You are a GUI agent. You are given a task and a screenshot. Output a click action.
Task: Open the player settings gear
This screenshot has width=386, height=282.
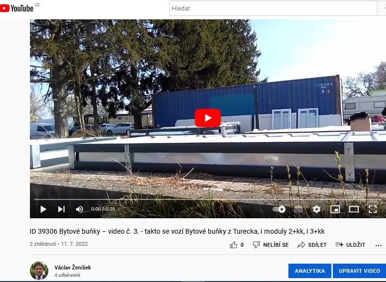[316, 210]
